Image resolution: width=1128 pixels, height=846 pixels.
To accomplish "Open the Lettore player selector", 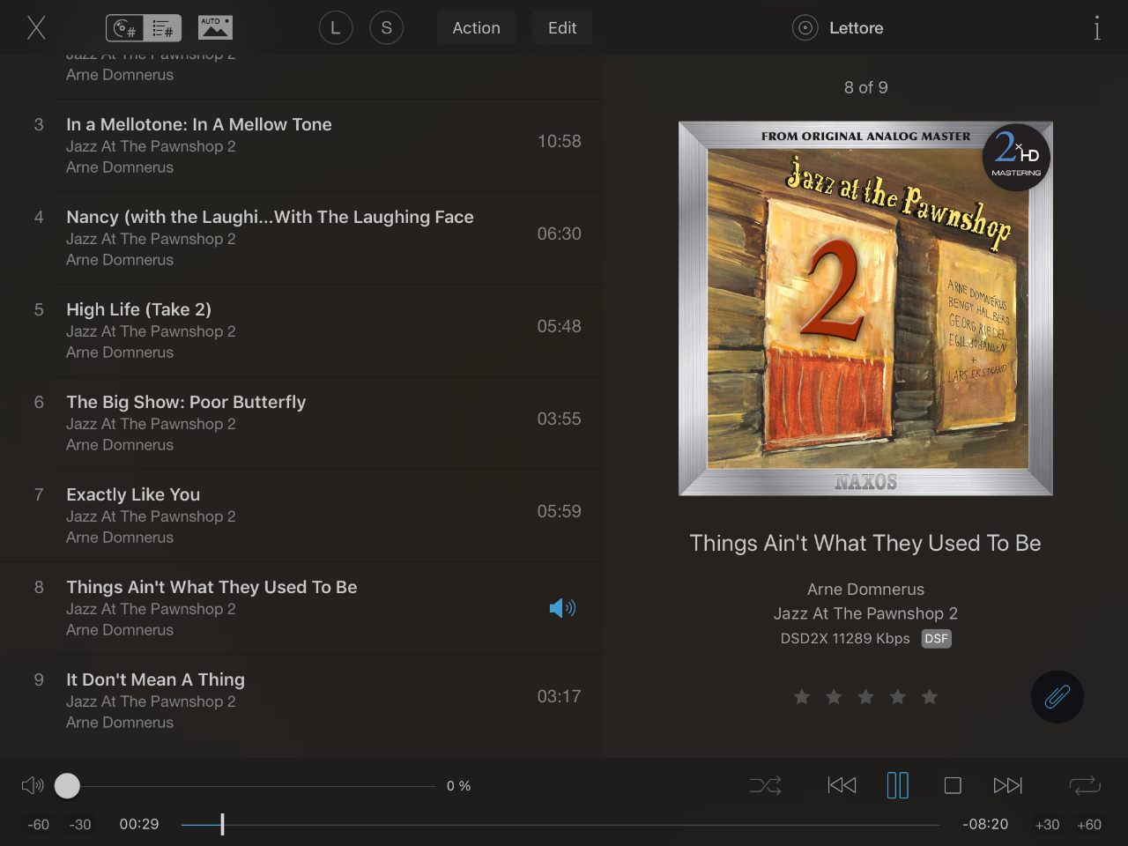I will pos(838,28).
